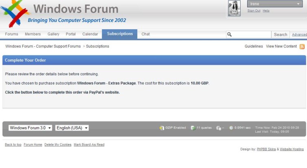Go to Windows Forum - Computer Support Forums breadcrumb
This screenshot has width=307, height=168.
pos(43,46)
